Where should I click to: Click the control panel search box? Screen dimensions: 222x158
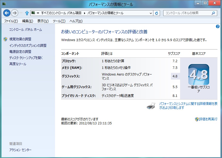pyautogui.click(x=190, y=13)
